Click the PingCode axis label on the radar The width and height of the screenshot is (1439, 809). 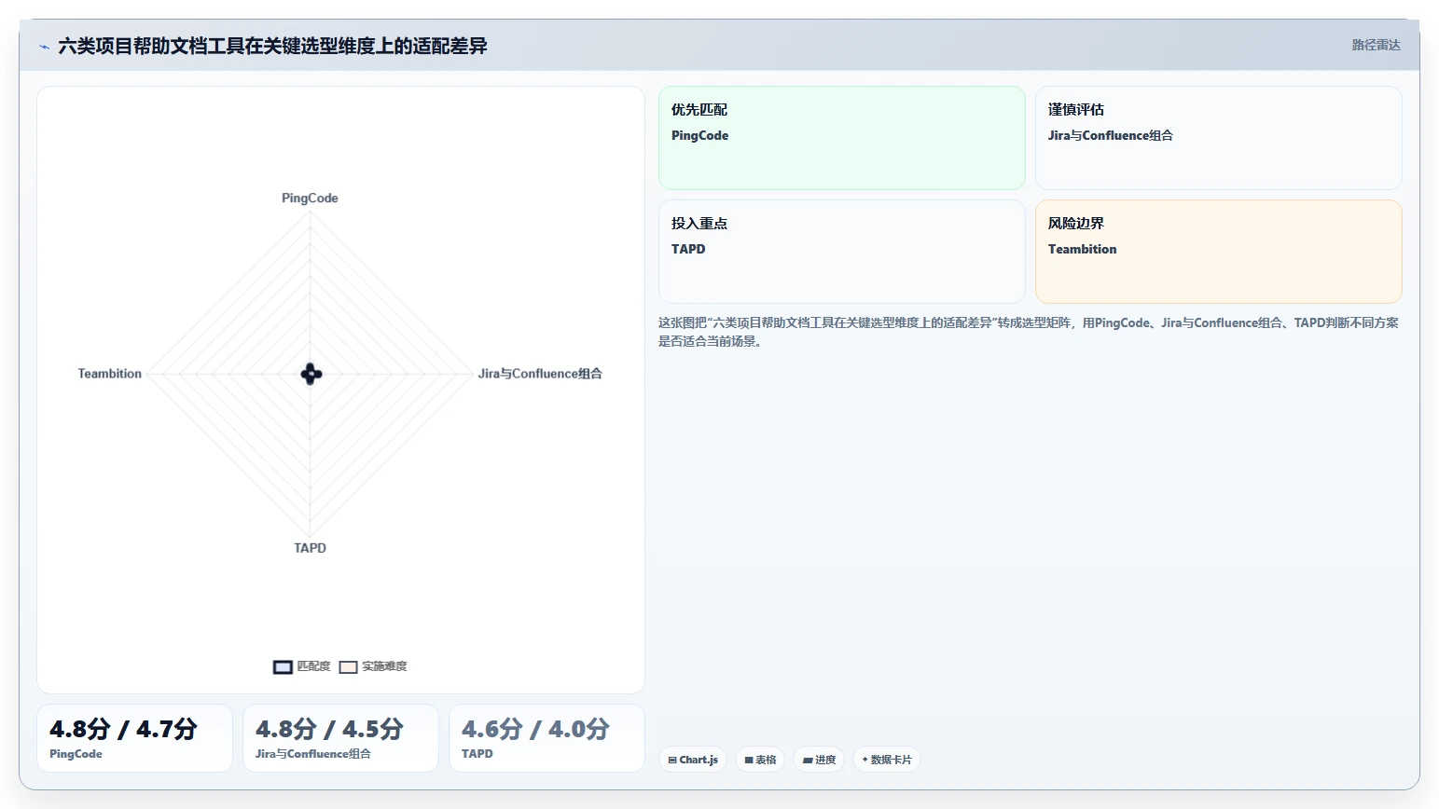(310, 198)
